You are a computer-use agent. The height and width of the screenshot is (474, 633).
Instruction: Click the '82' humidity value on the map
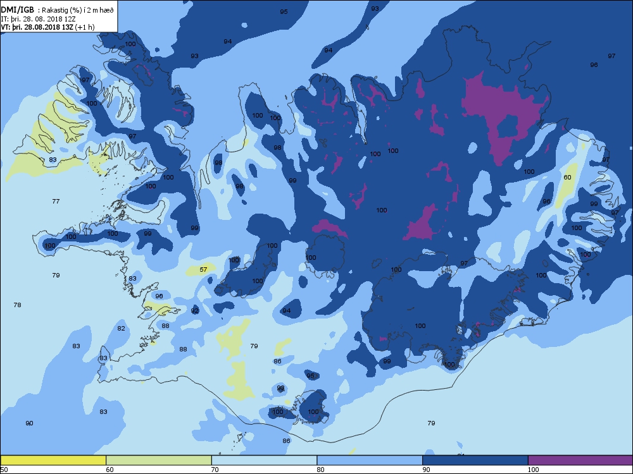(121, 328)
